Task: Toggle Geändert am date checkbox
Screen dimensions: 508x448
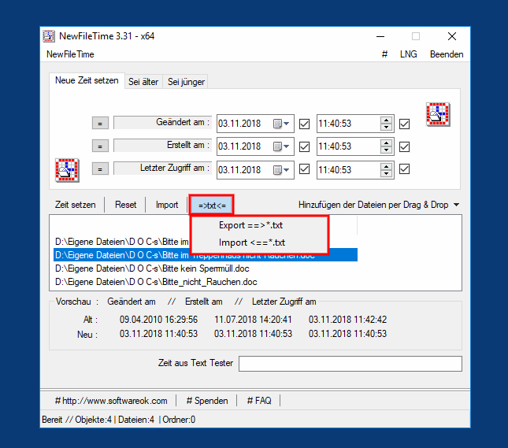Action: tap(304, 124)
